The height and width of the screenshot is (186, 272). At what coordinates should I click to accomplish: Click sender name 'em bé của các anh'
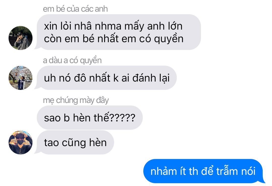tap(75, 9)
